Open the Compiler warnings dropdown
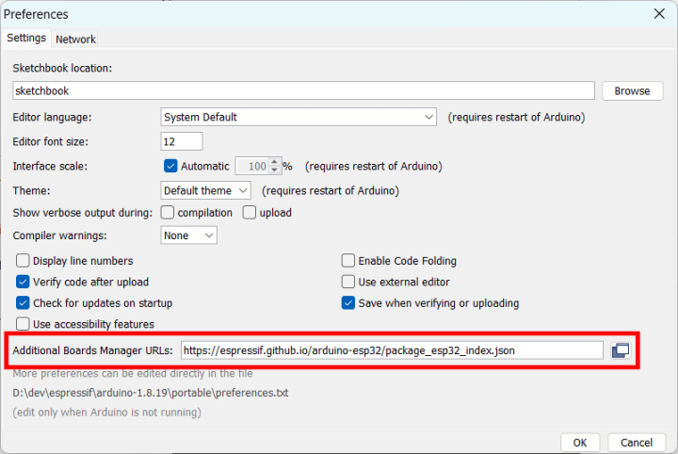Screen dimensions: 678x454 tap(188, 235)
